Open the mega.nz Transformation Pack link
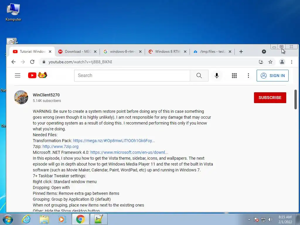 (114, 141)
